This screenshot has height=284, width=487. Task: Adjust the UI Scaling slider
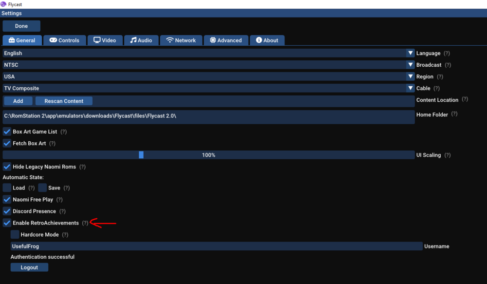pos(142,154)
